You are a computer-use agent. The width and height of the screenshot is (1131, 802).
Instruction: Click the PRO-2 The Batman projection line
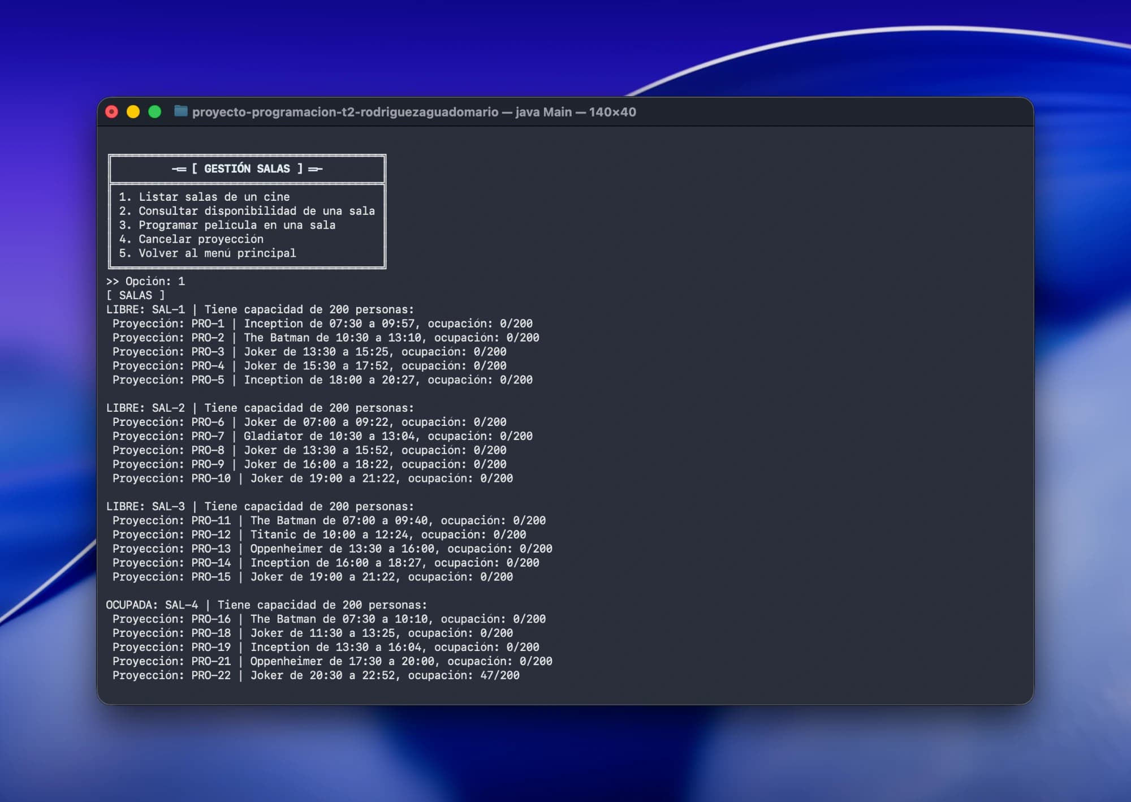(326, 338)
